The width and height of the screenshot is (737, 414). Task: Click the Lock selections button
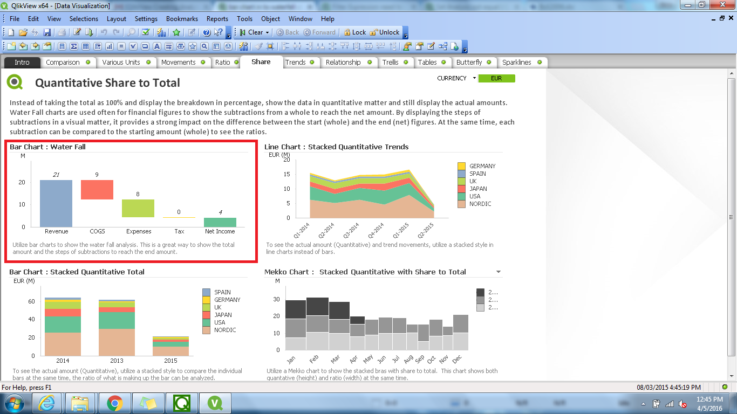[x=354, y=32]
